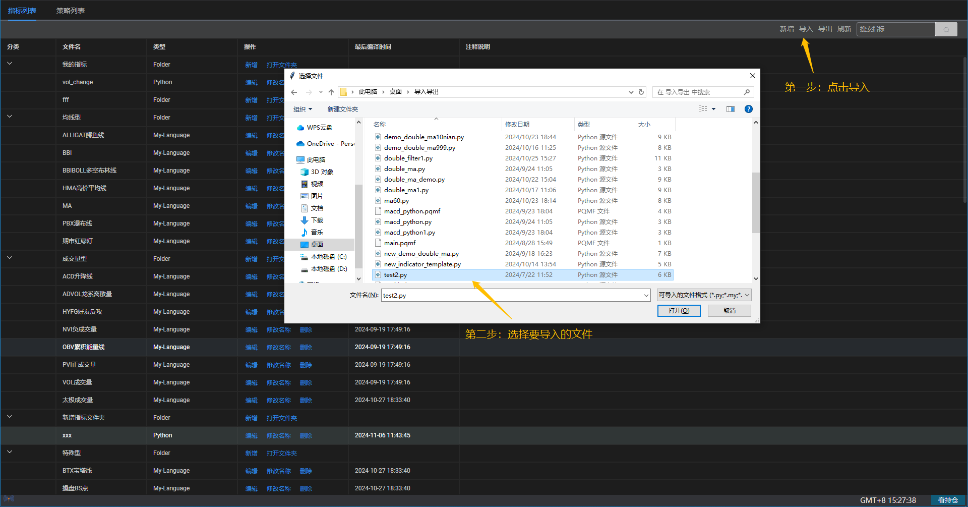Viewport: 968px width, 507px height.
Task: Click 刷新 in the top toolbar
Action: point(844,29)
